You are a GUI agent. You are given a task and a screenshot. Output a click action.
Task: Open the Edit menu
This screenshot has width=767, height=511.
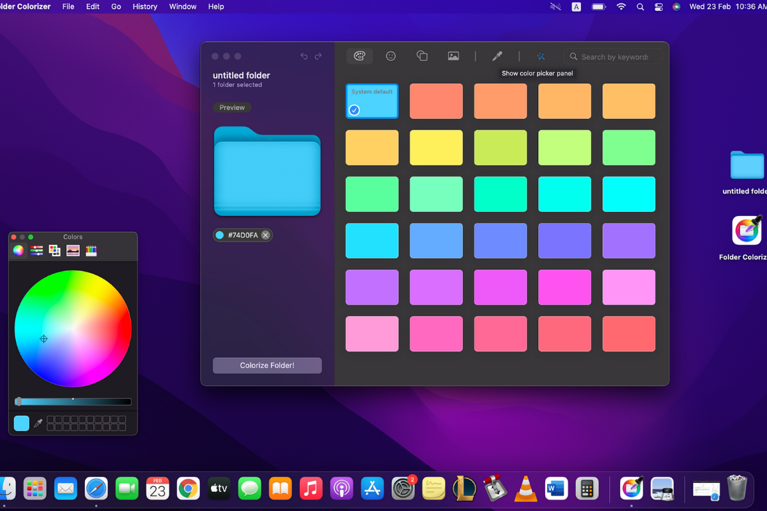[x=93, y=6]
